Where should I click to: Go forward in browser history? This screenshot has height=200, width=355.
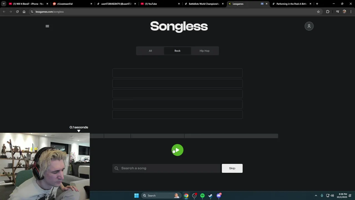click(x=11, y=12)
